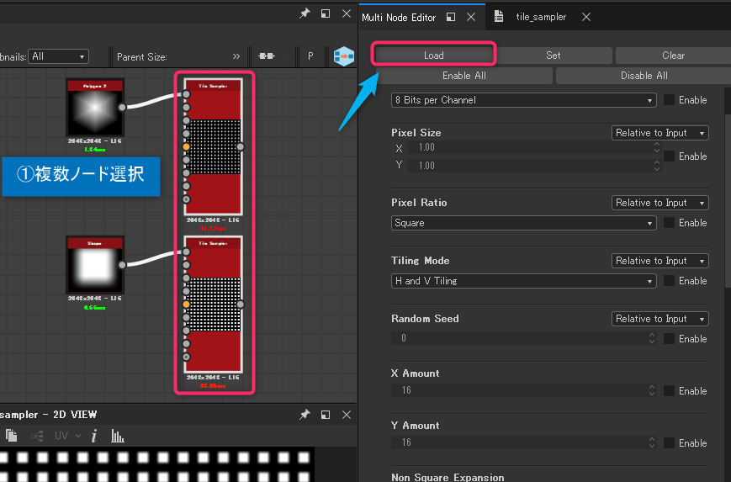
Task: Click the P button in graph toolbar
Action: click(x=310, y=56)
